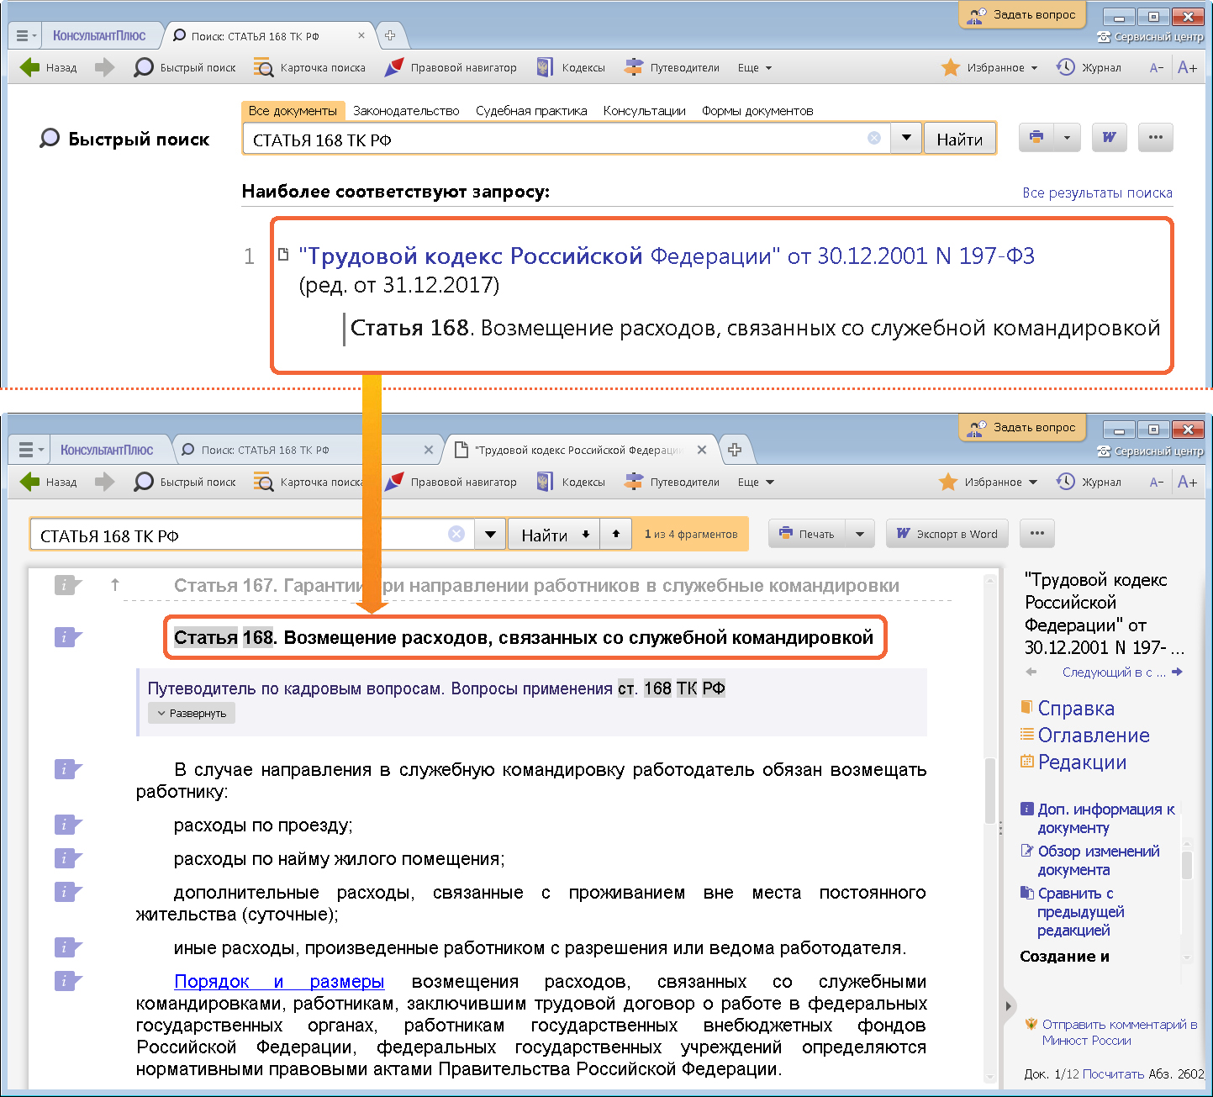Open search history dropdown in the top window
This screenshot has width=1213, height=1097.
coord(906,138)
